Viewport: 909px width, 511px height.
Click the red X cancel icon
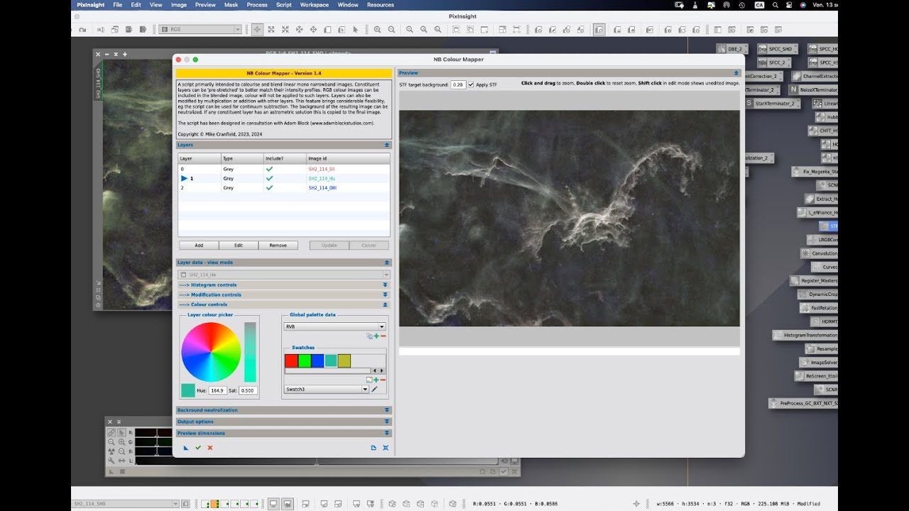(209, 448)
